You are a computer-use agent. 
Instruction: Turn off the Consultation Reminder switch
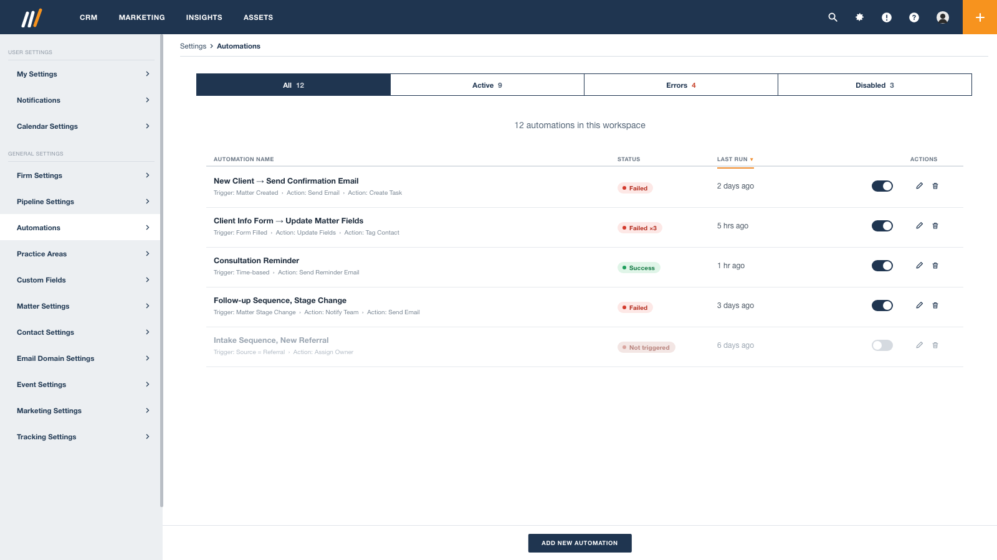tap(882, 266)
